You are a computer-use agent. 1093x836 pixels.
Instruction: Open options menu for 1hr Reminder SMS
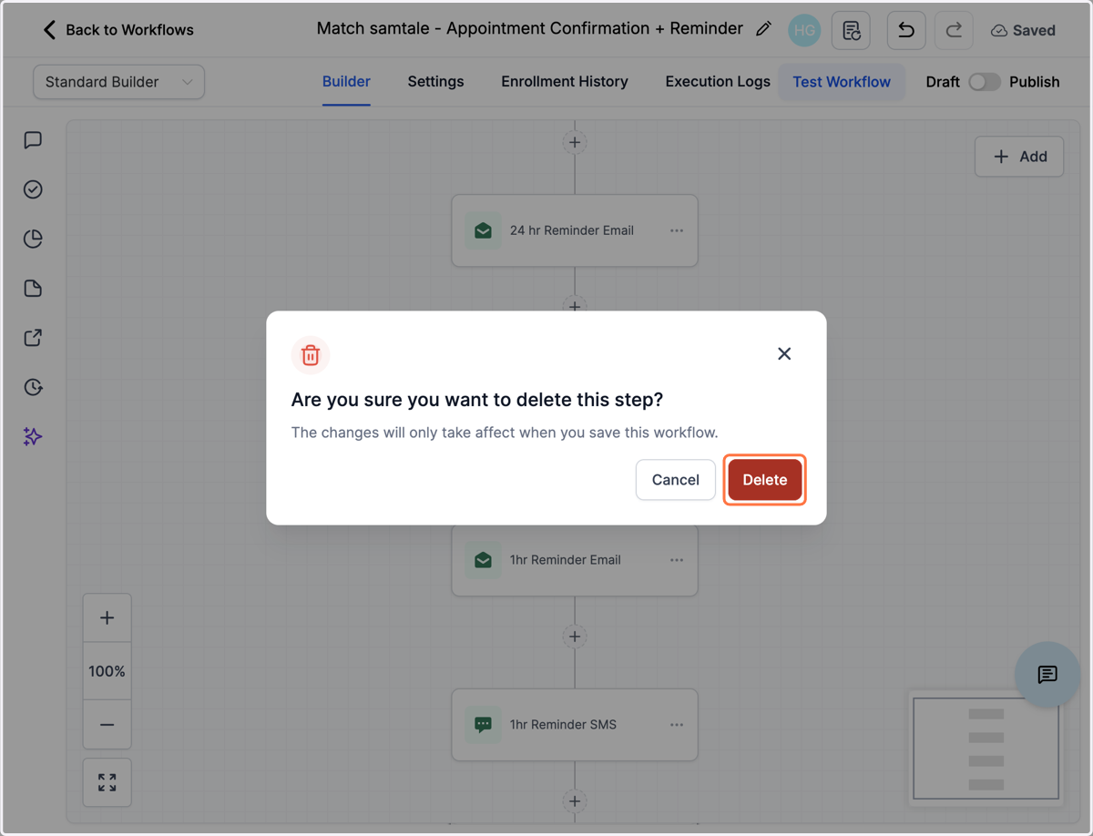tap(677, 725)
